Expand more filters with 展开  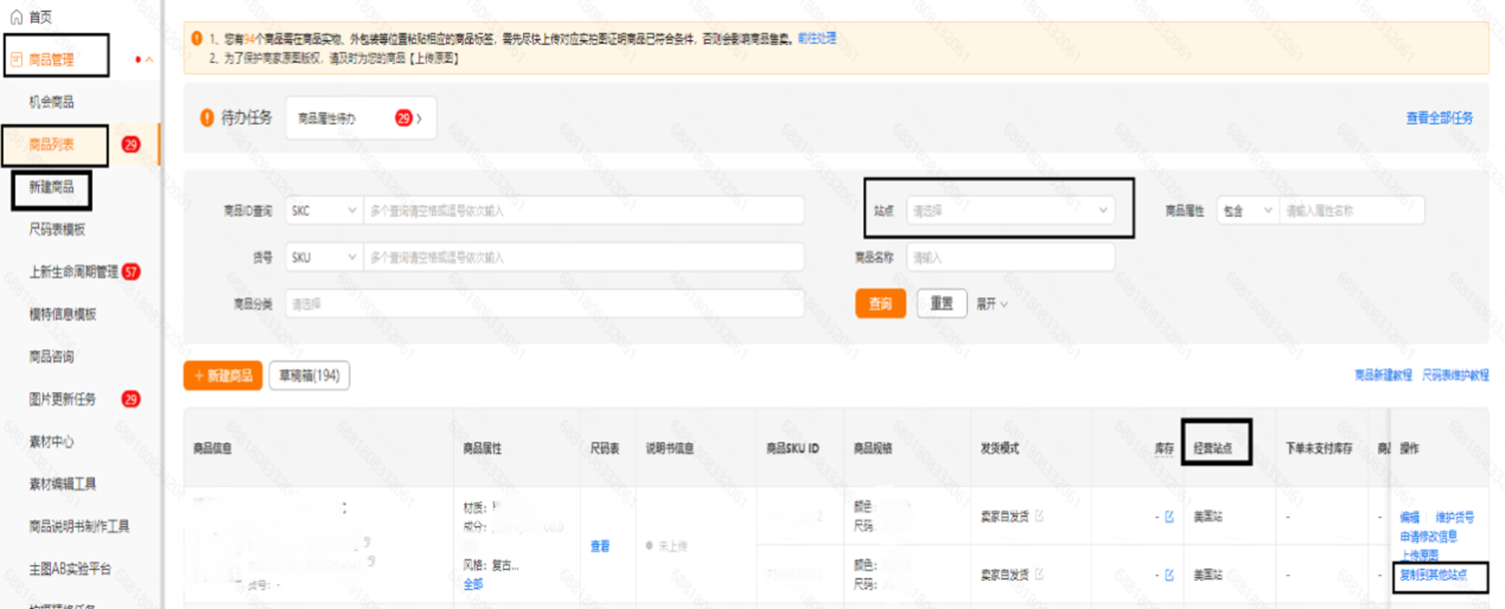[992, 304]
